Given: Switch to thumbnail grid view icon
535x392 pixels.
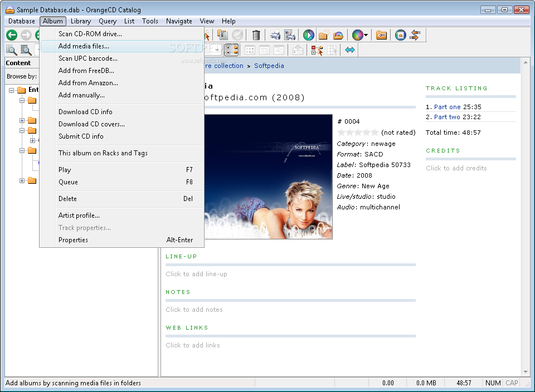Looking at the screenshot, I should pyautogui.click(x=250, y=50).
